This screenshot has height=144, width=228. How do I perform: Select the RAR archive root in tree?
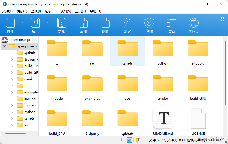[20, 40]
